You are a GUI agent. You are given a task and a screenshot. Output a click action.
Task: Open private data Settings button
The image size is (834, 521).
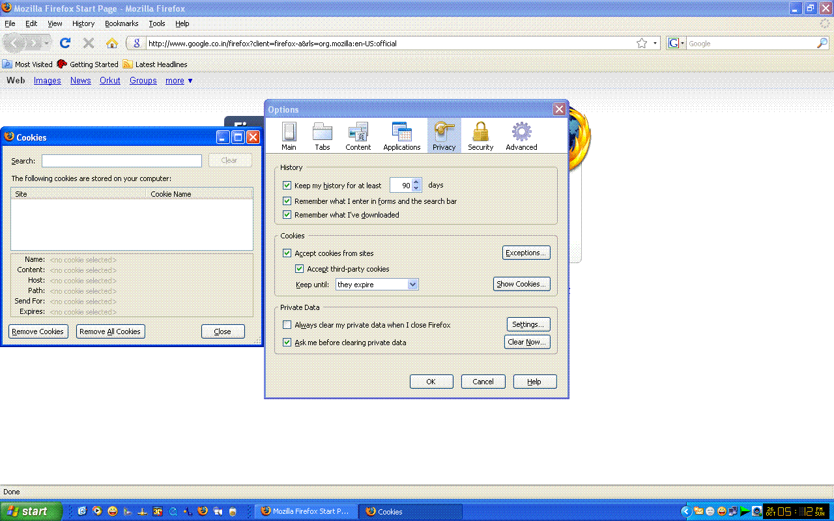[x=528, y=324]
